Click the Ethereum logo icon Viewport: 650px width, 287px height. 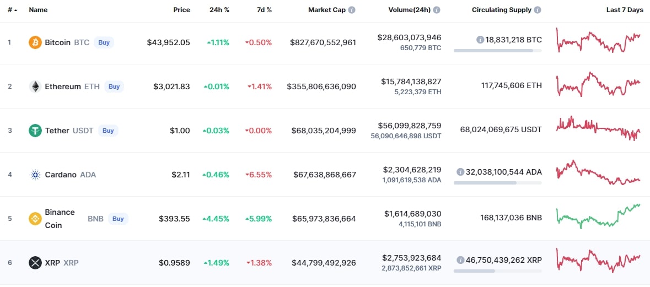point(35,86)
